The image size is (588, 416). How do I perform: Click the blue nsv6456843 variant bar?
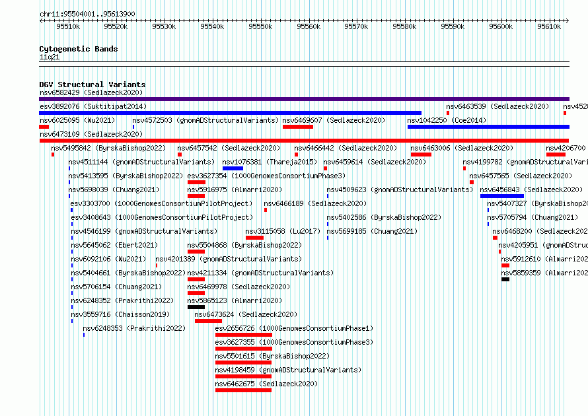click(501, 196)
